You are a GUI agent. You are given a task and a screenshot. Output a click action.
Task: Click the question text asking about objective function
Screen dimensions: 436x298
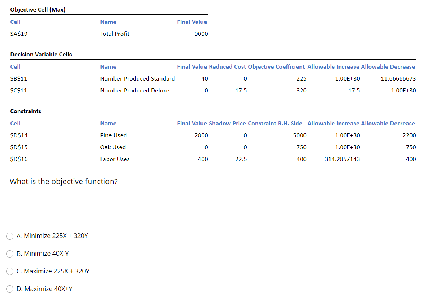tap(64, 181)
